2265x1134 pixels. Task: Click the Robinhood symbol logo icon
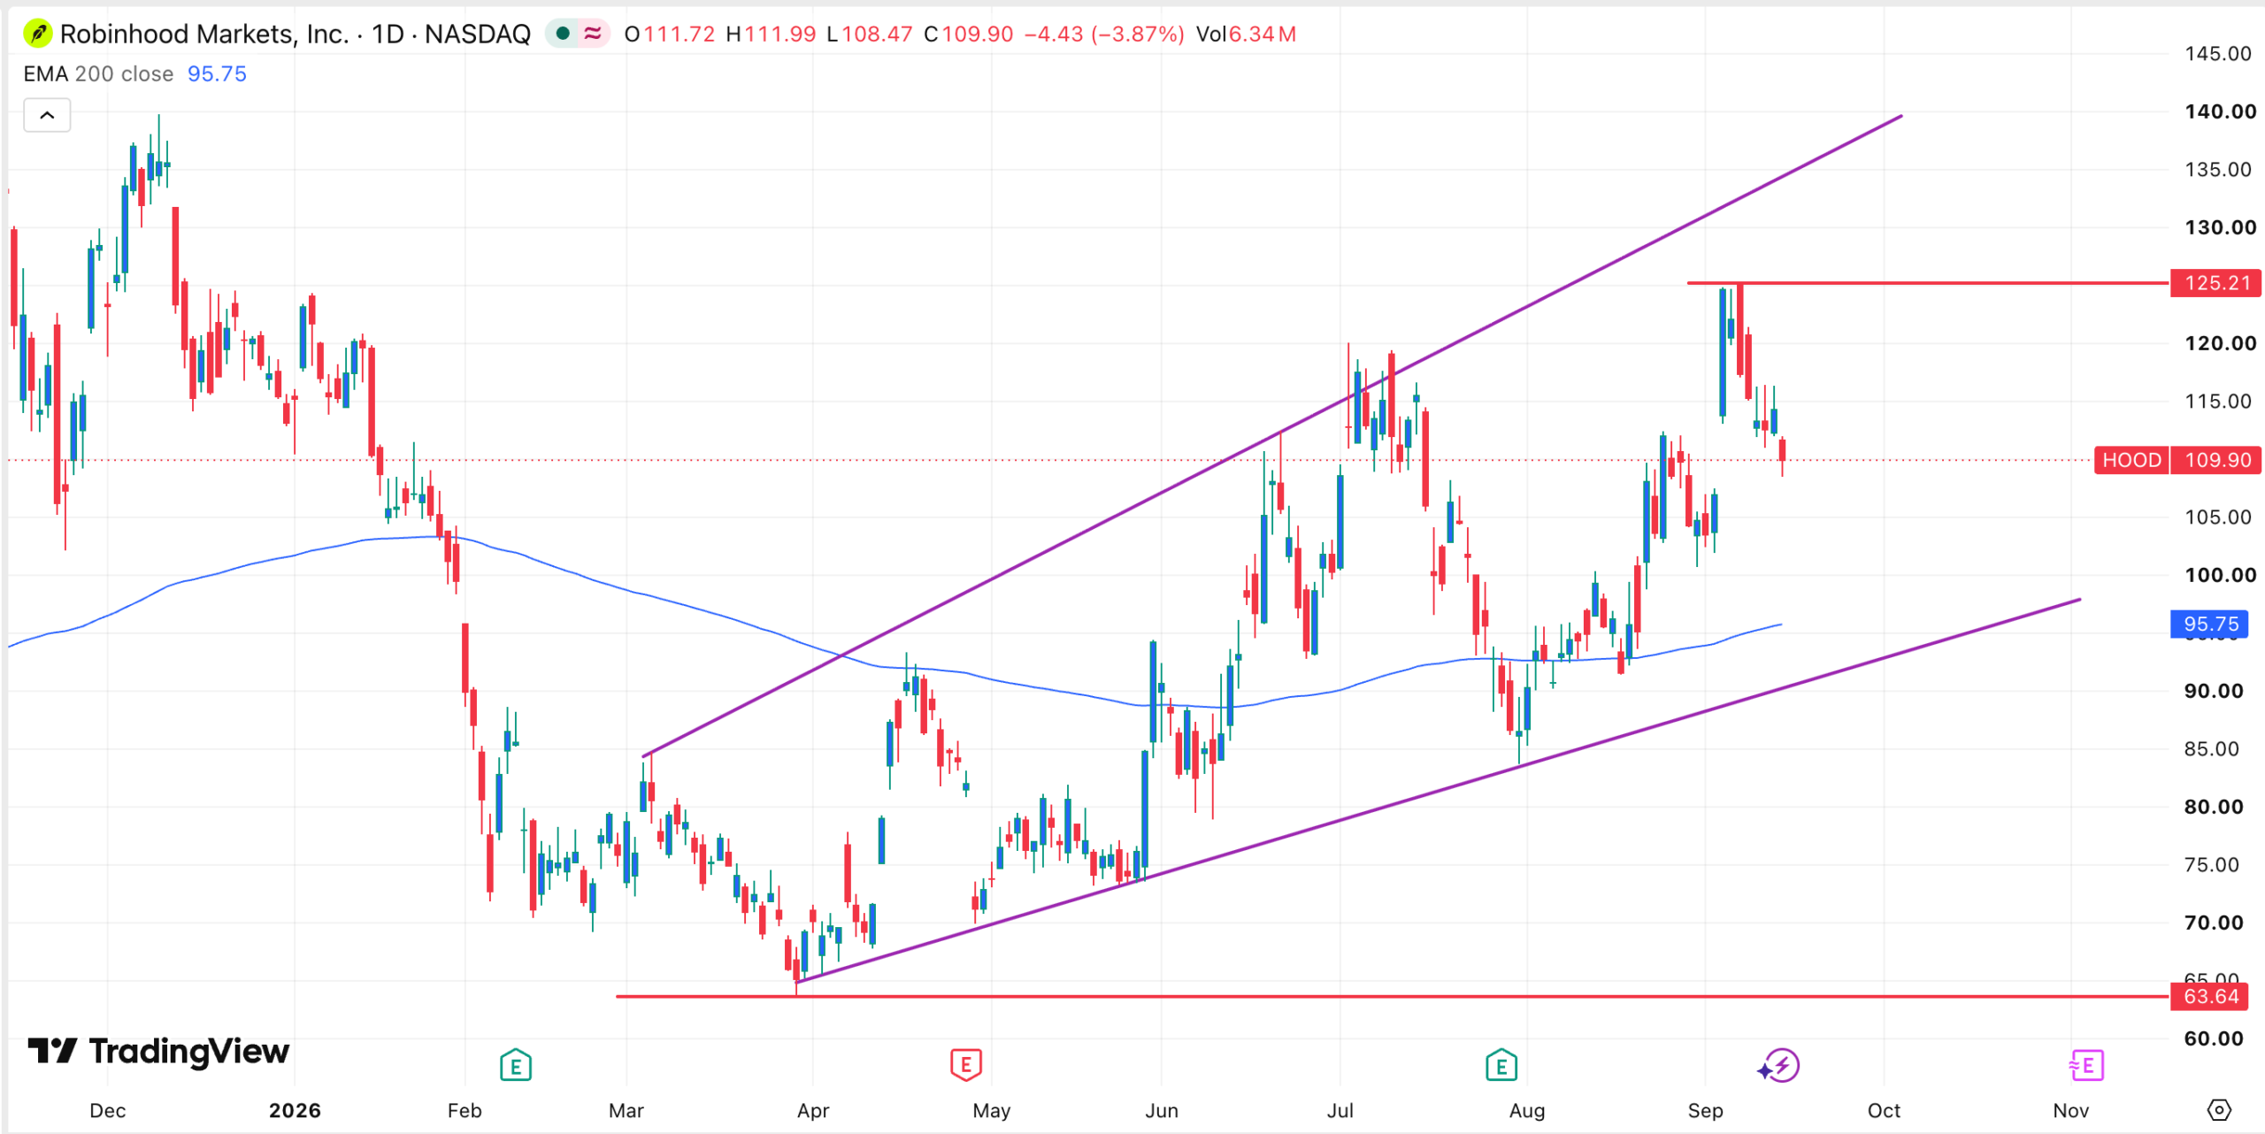(37, 34)
